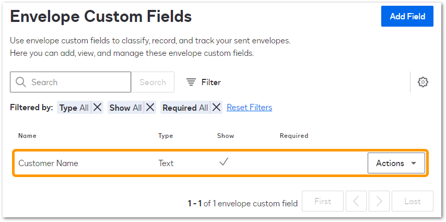The height and width of the screenshot is (222, 446).
Task: Click the Filter lines icon
Action: click(191, 82)
